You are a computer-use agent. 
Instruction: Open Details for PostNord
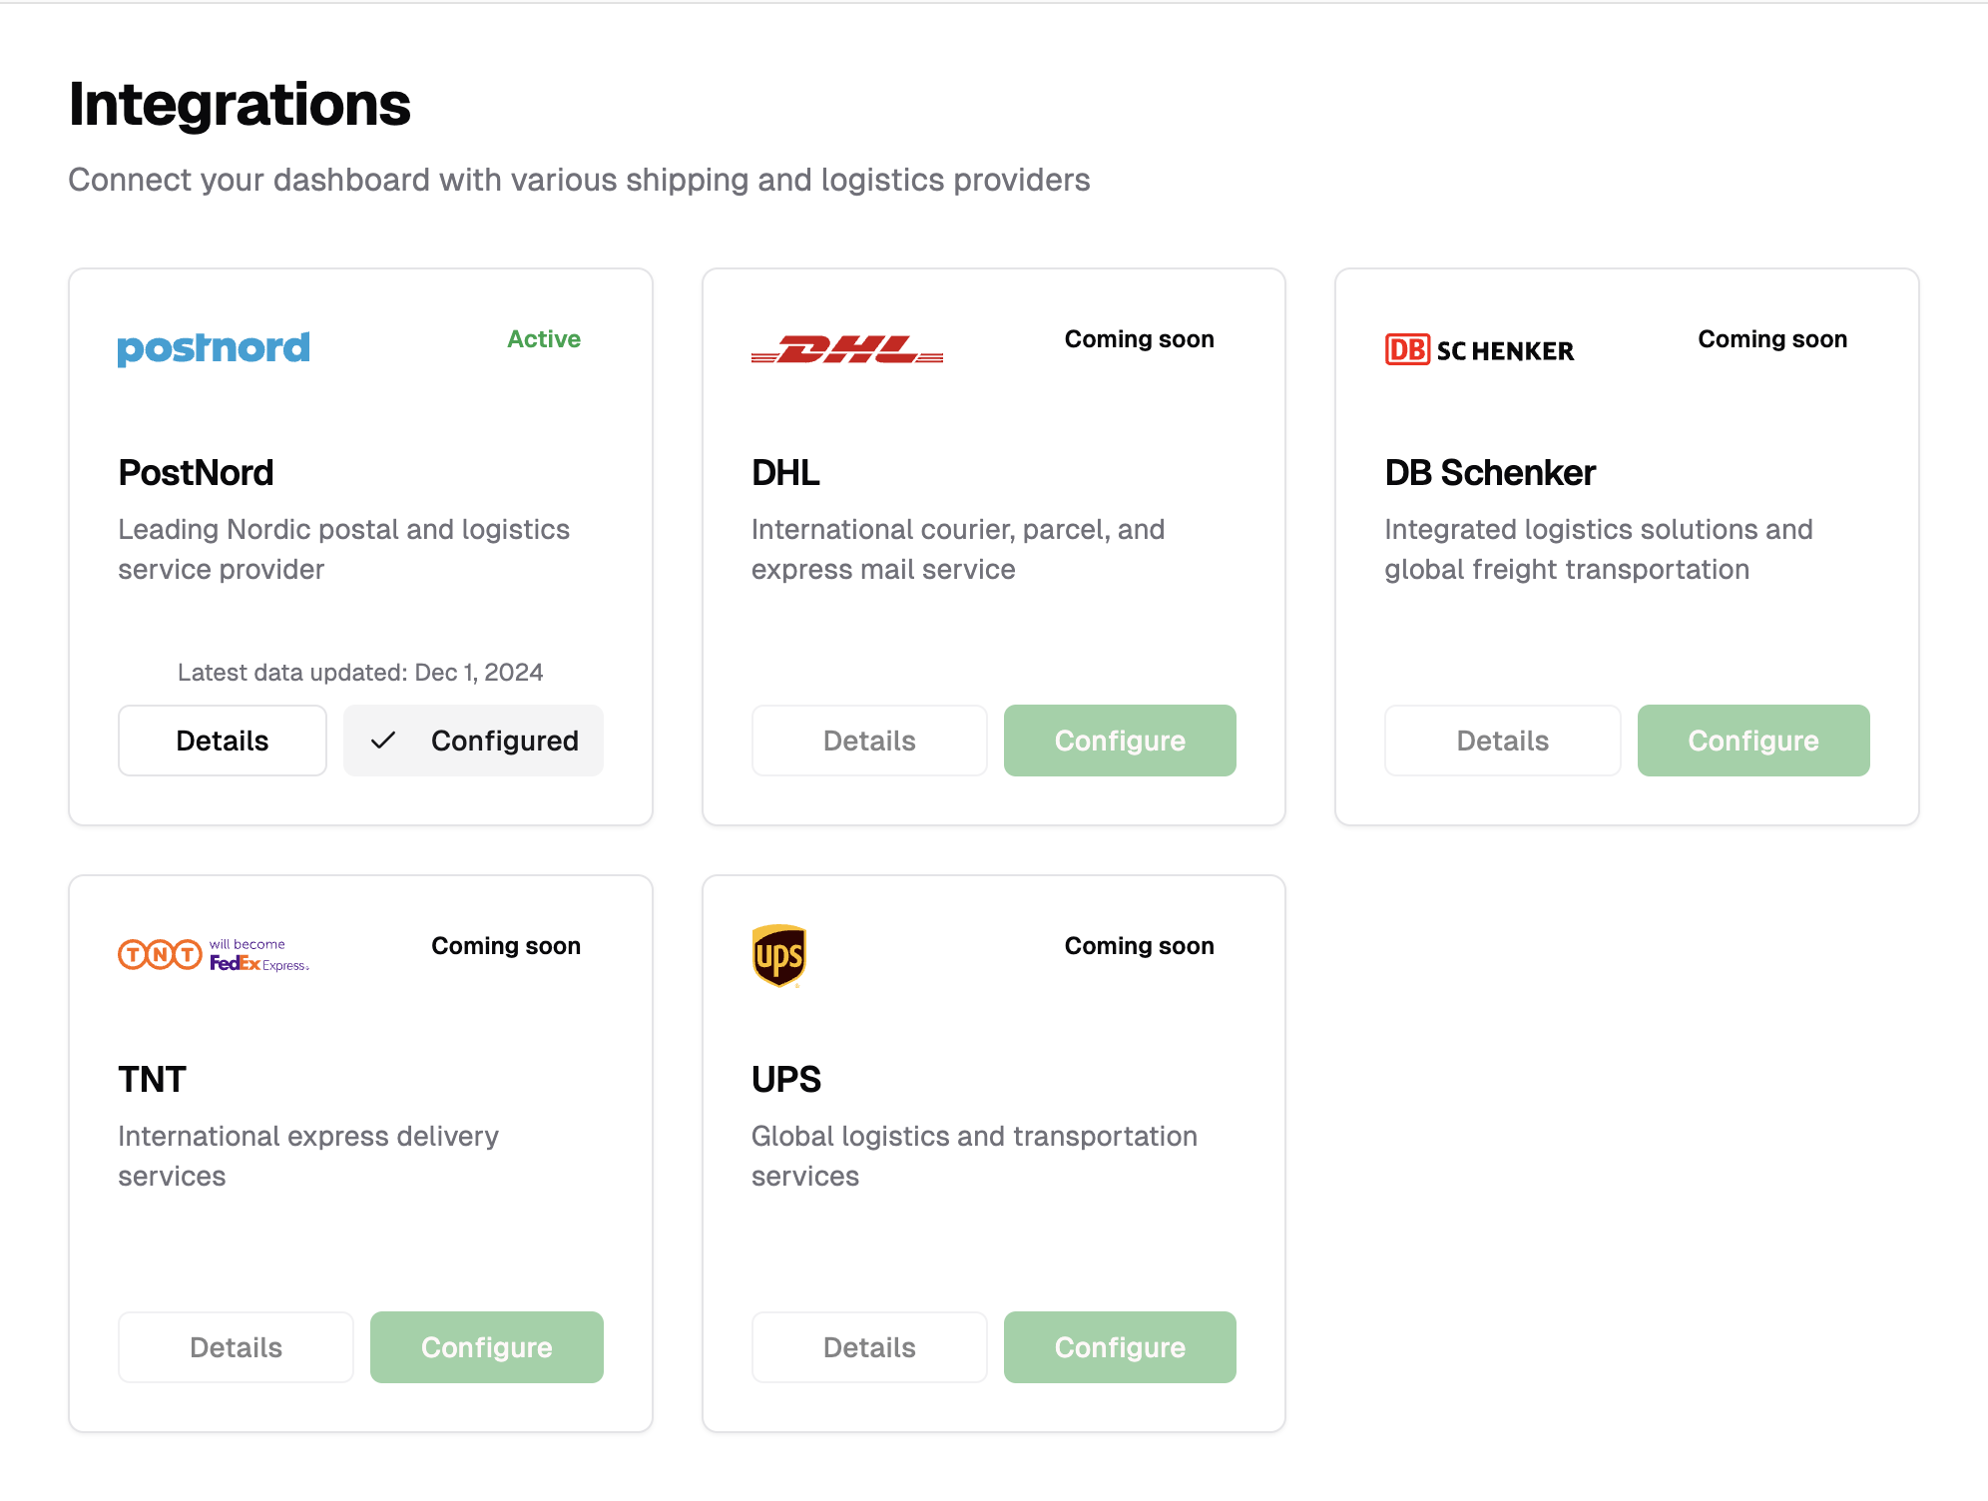click(x=222, y=741)
